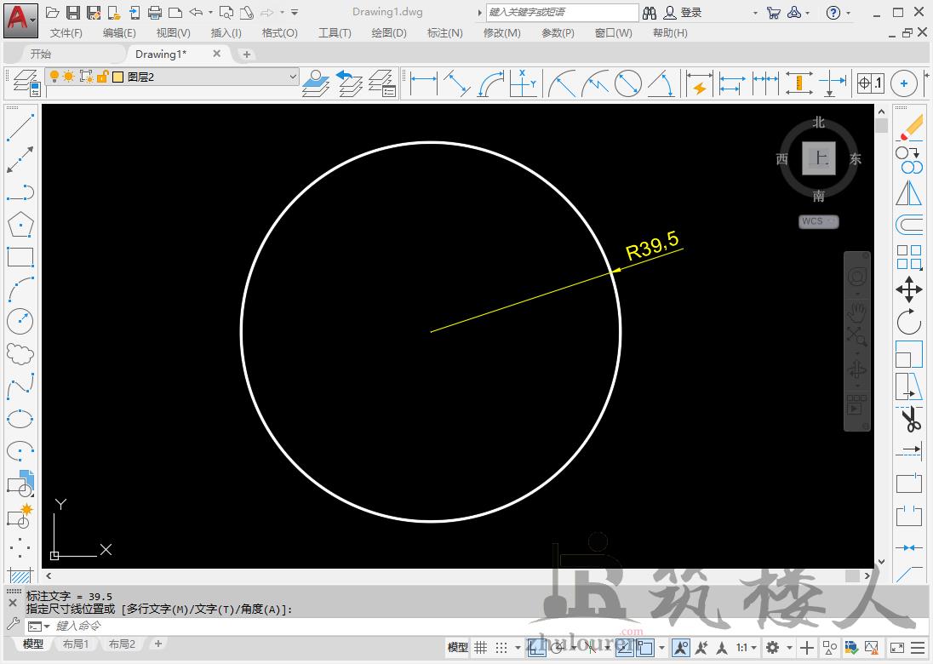The image size is (933, 664).
Task: Toggle annotation visibility in status bar
Action: point(681,647)
